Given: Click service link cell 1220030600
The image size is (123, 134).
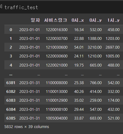Looking at the screenshot, I should click(x=57, y=56).
